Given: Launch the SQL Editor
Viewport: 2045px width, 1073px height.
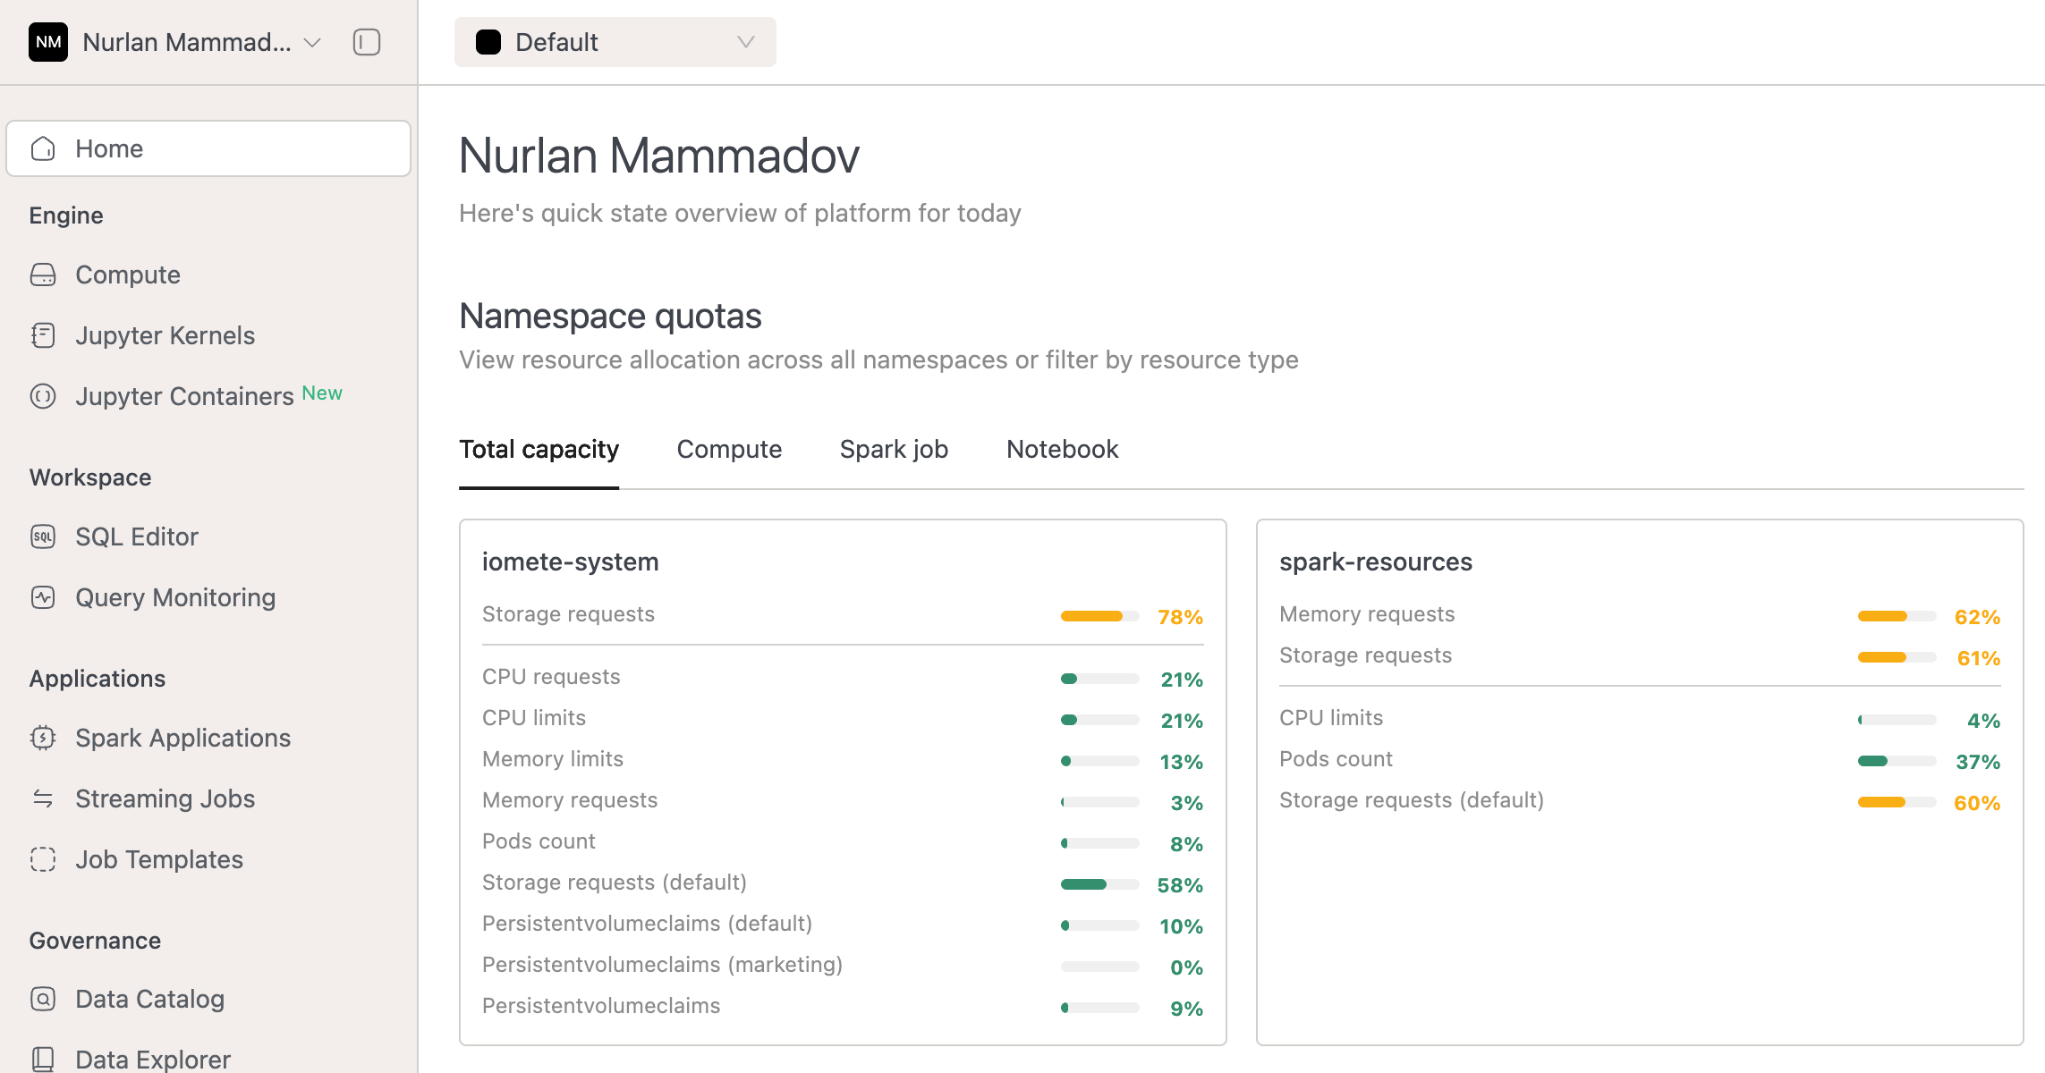Looking at the screenshot, I should (136, 536).
